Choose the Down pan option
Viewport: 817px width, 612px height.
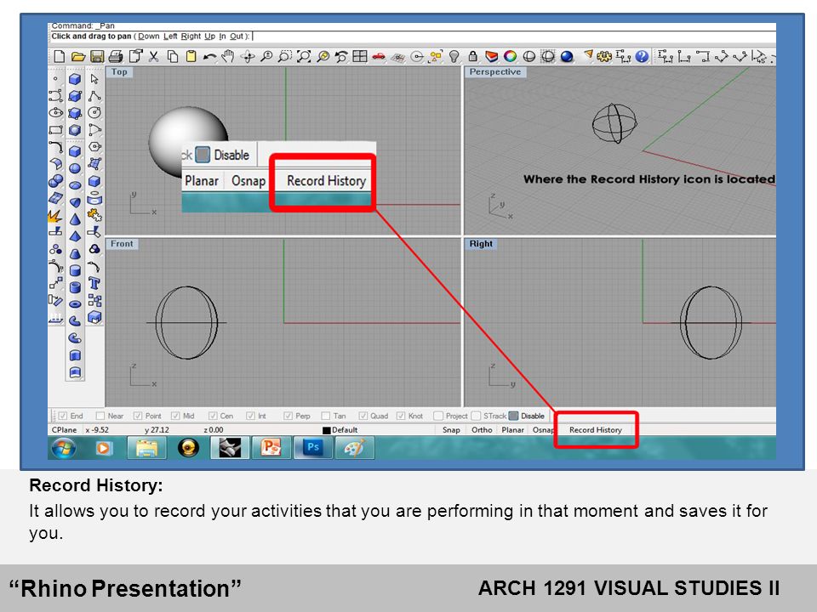click(149, 37)
